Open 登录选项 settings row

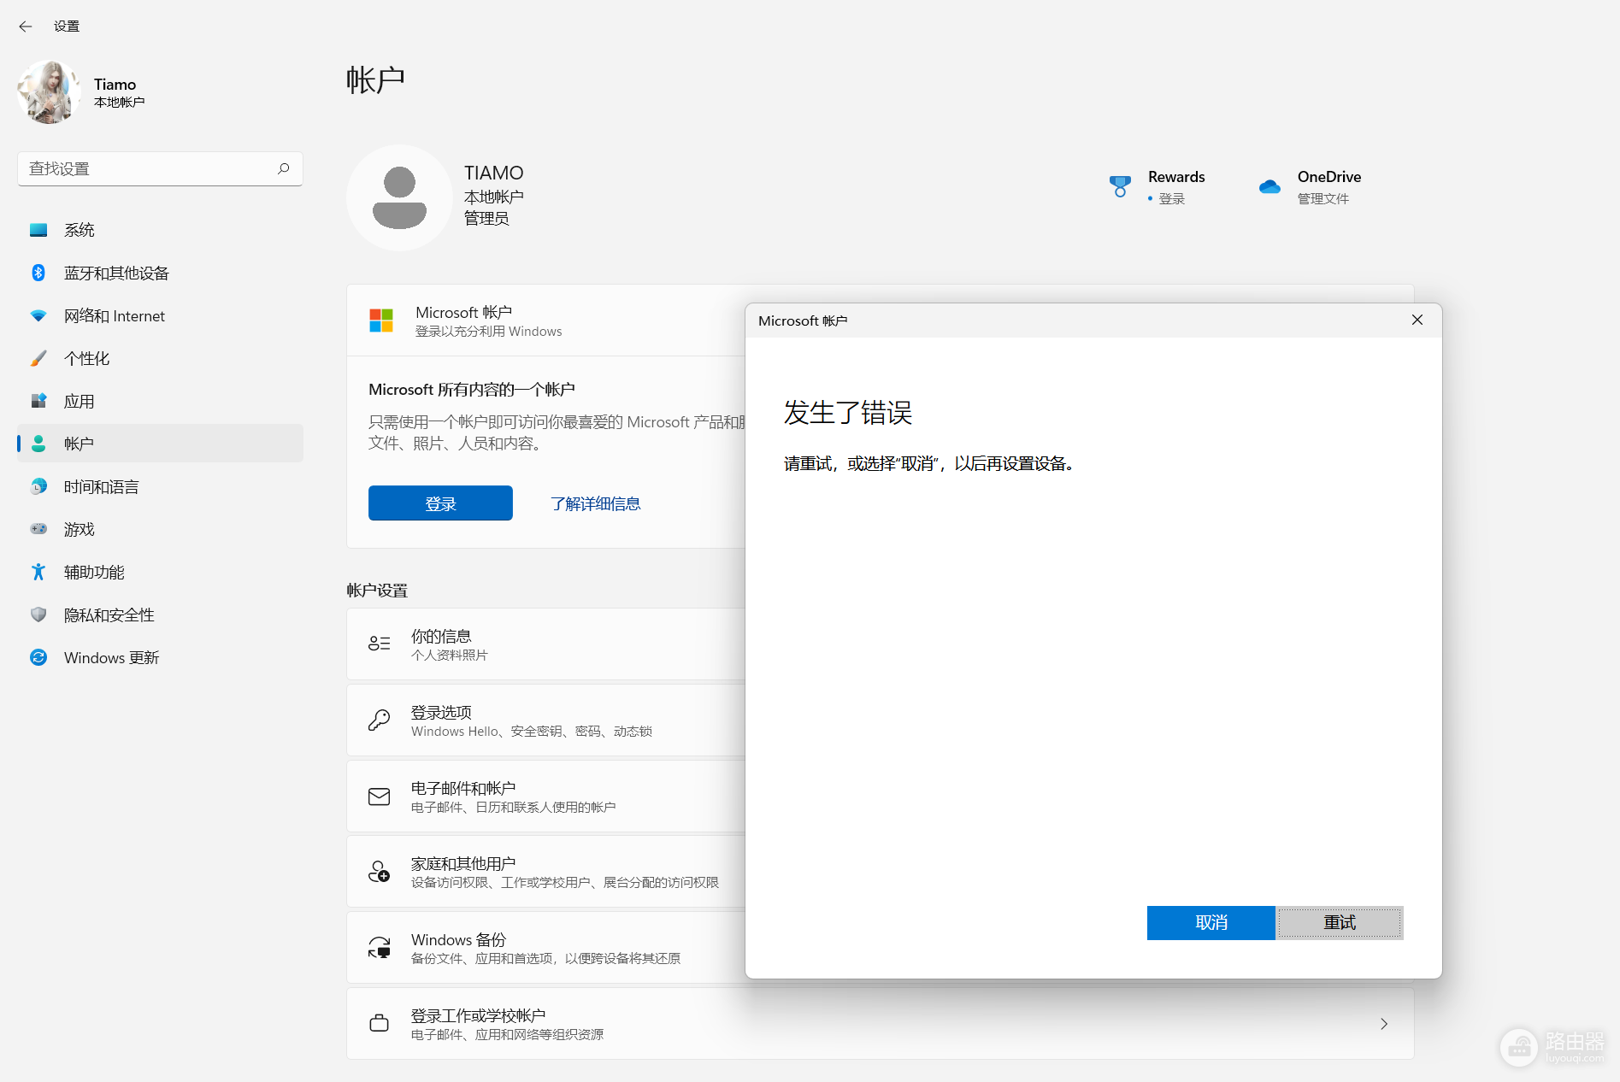tap(547, 720)
